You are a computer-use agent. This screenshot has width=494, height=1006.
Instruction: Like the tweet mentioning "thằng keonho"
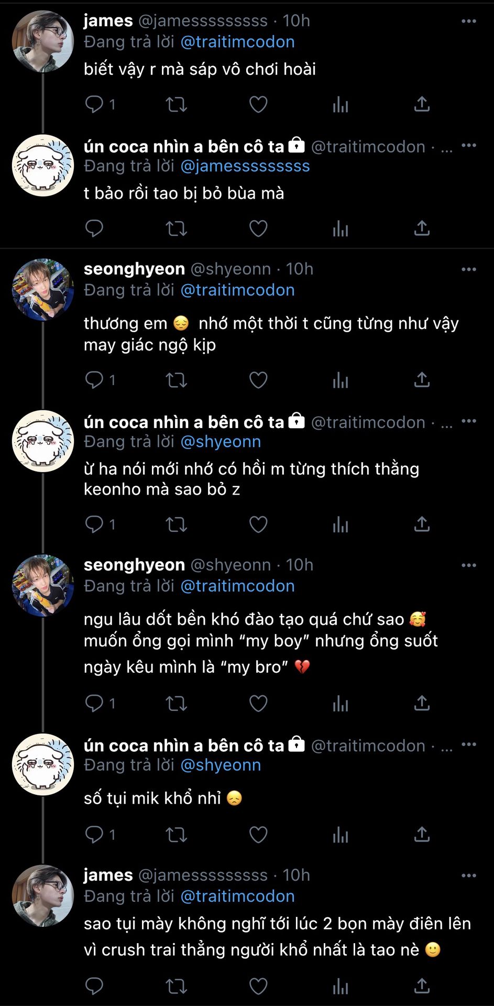click(258, 524)
